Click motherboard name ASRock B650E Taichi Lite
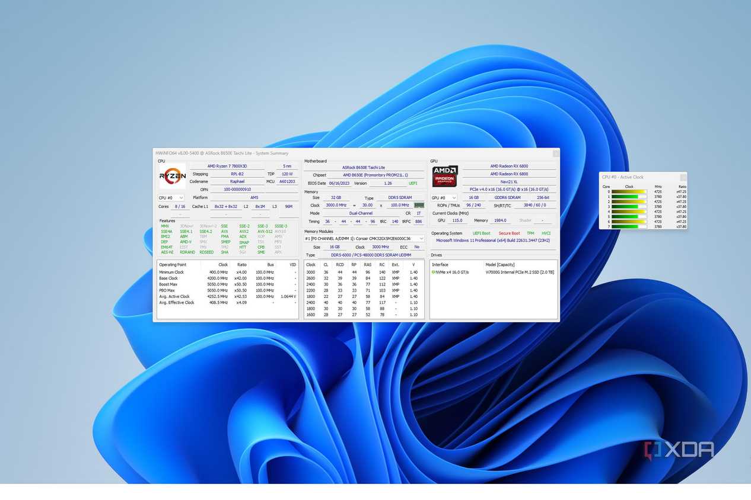The width and height of the screenshot is (751, 500). (x=364, y=168)
